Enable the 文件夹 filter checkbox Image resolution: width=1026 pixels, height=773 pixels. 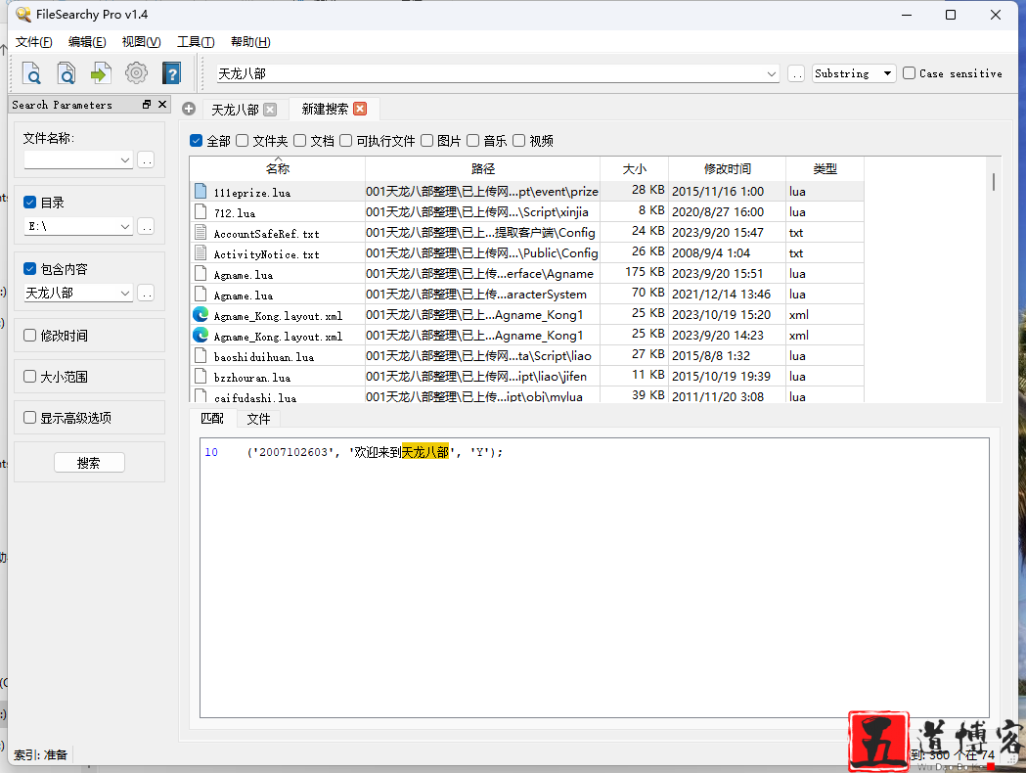[x=243, y=140]
